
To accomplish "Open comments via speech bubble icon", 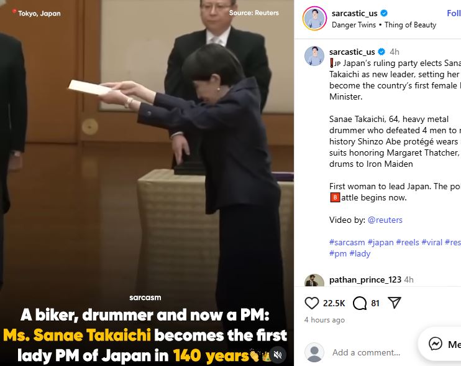I will [360, 303].
